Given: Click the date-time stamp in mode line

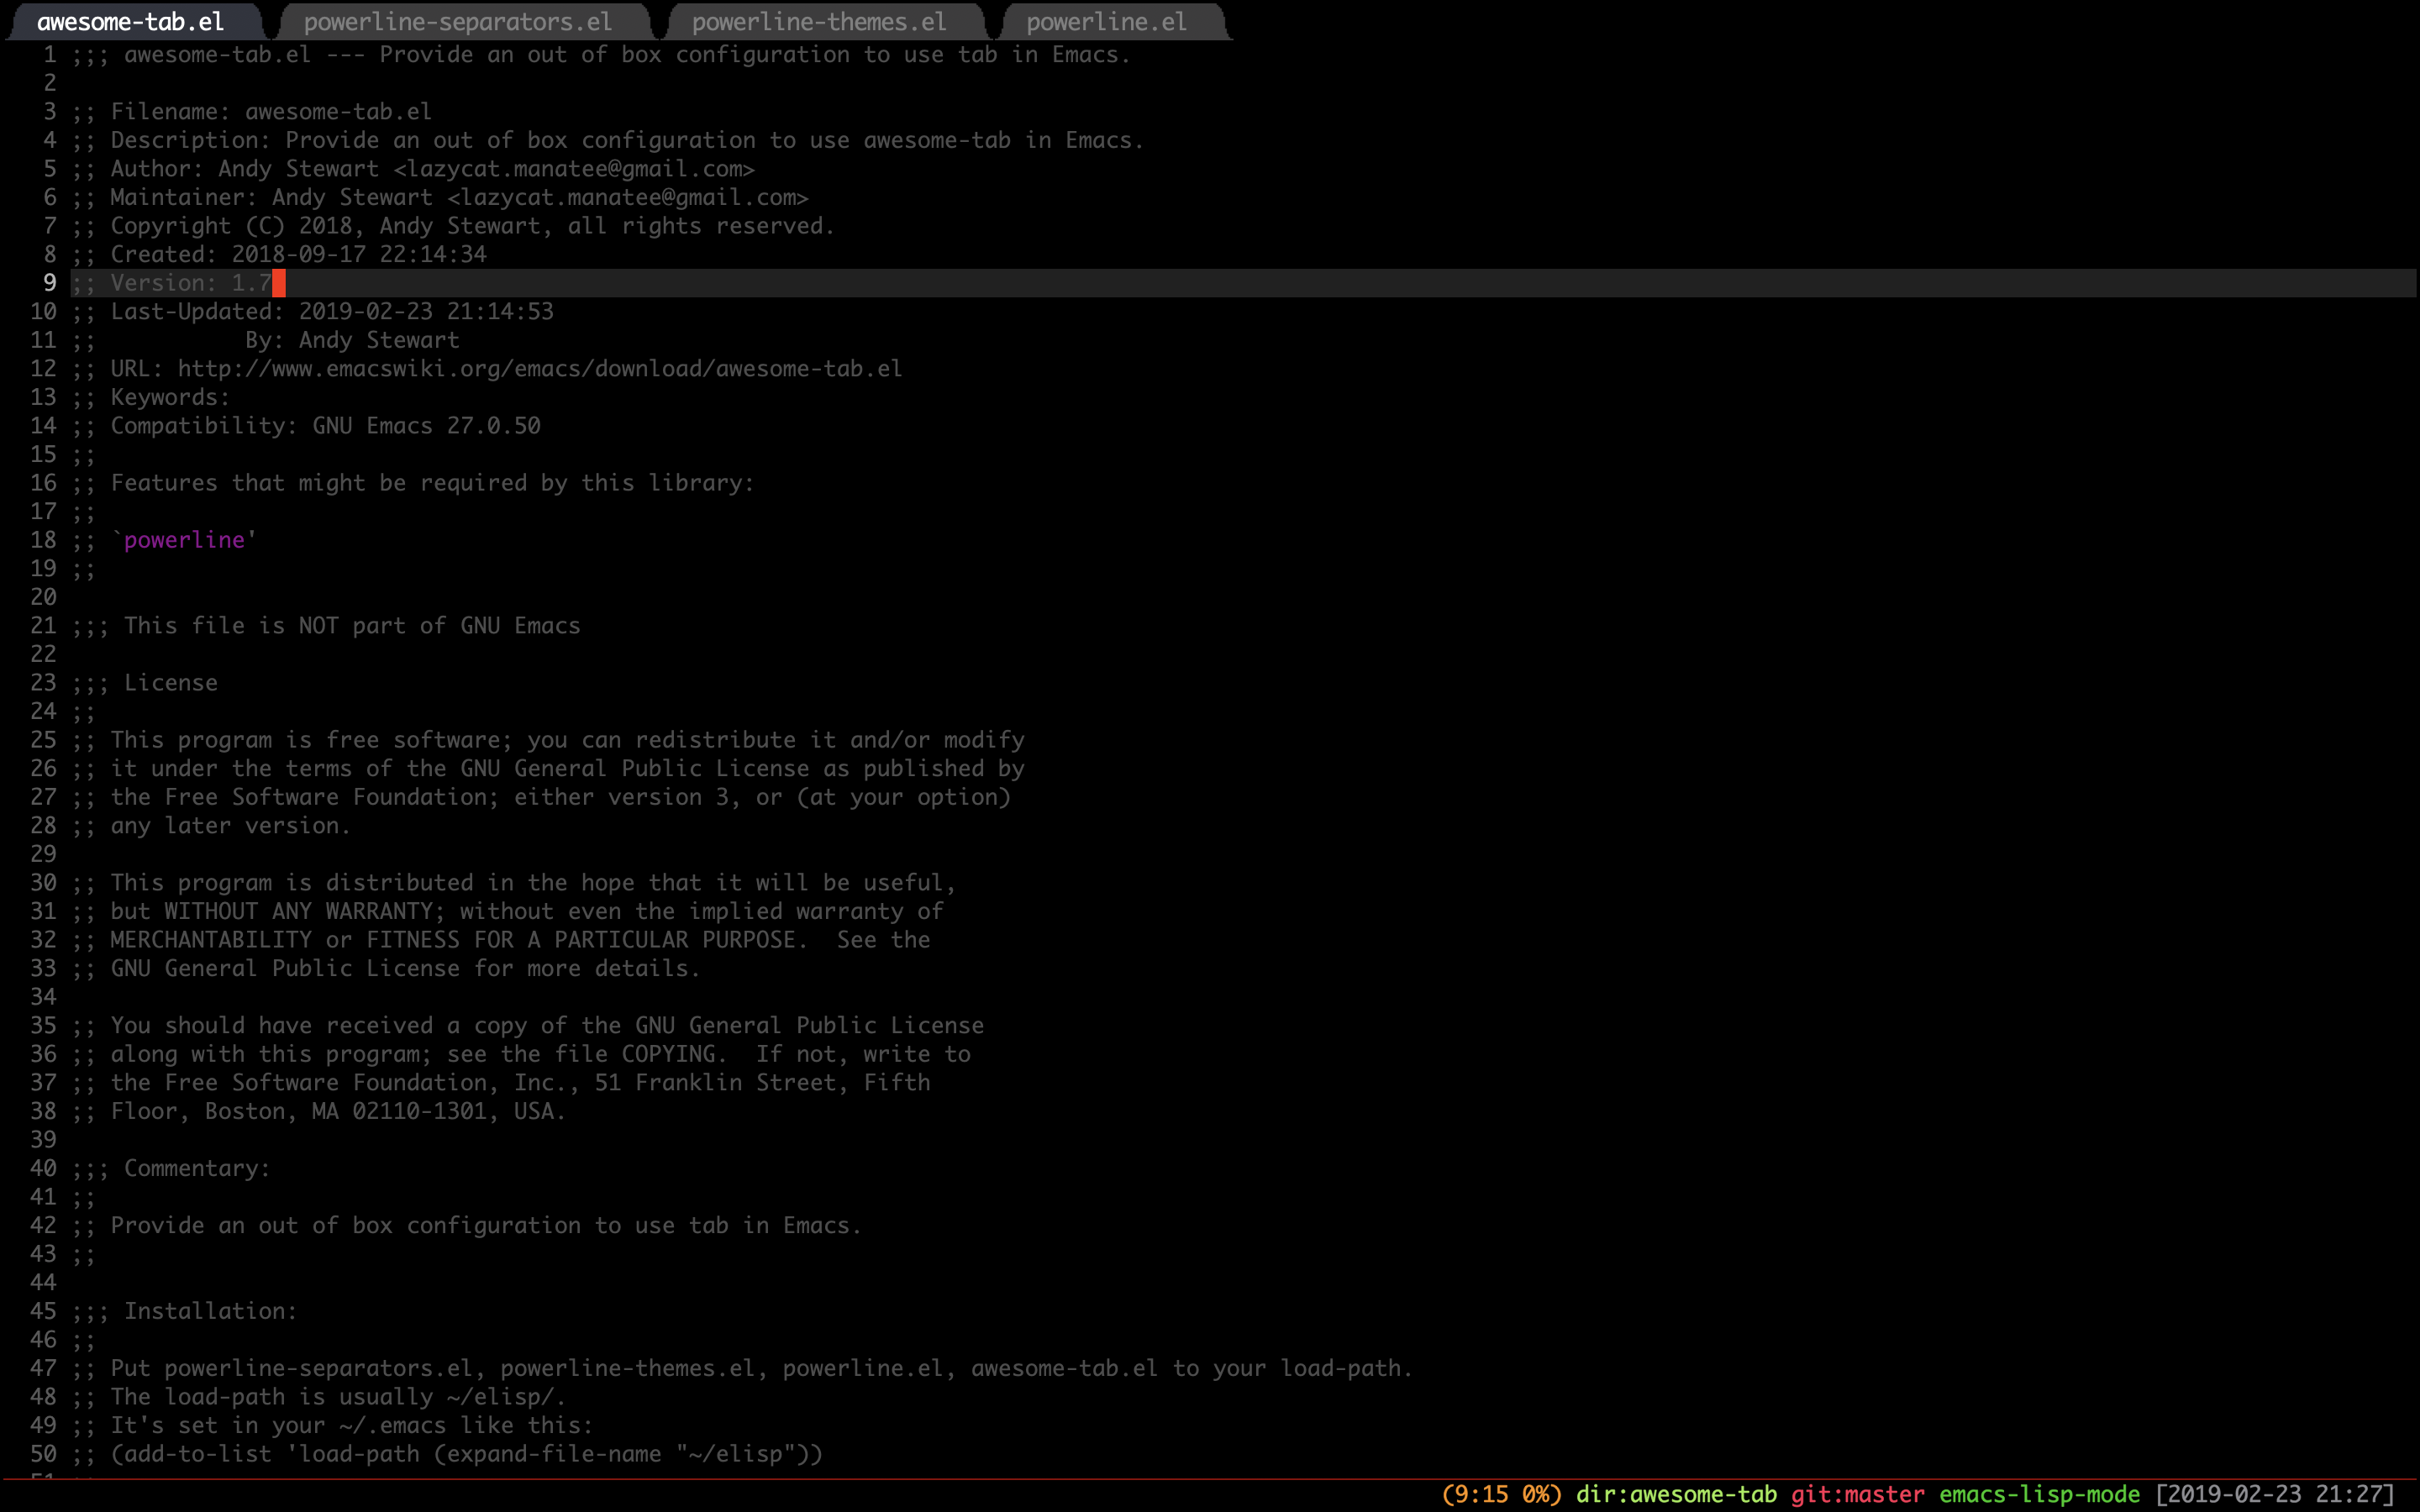Looking at the screenshot, I should pos(2275,1494).
